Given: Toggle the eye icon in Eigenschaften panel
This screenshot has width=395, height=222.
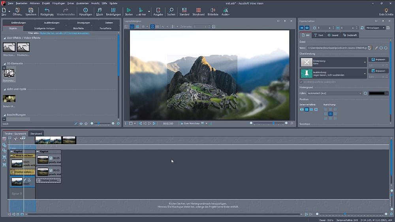Looking at the screenshot, I should coord(307,28).
